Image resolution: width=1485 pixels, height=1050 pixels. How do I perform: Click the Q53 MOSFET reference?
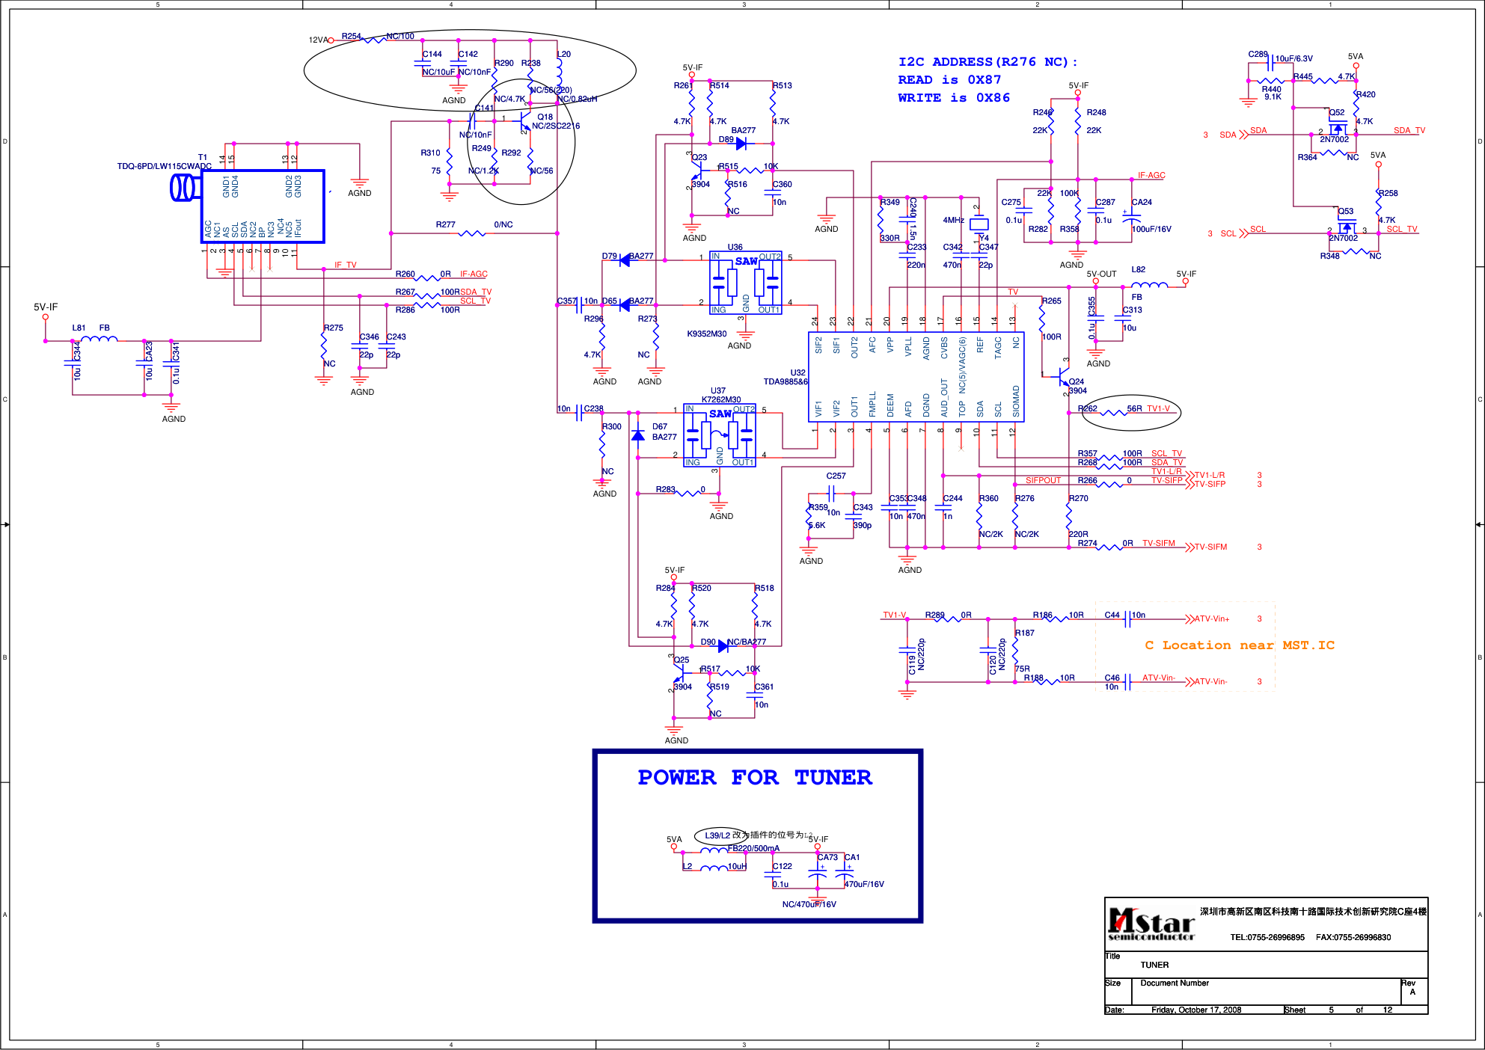pos(1346,211)
